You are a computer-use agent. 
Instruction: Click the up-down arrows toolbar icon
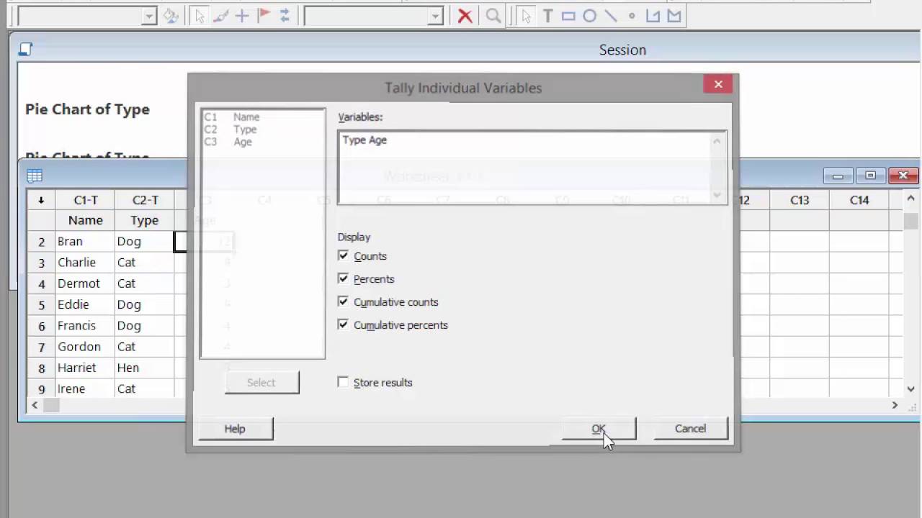coord(285,16)
